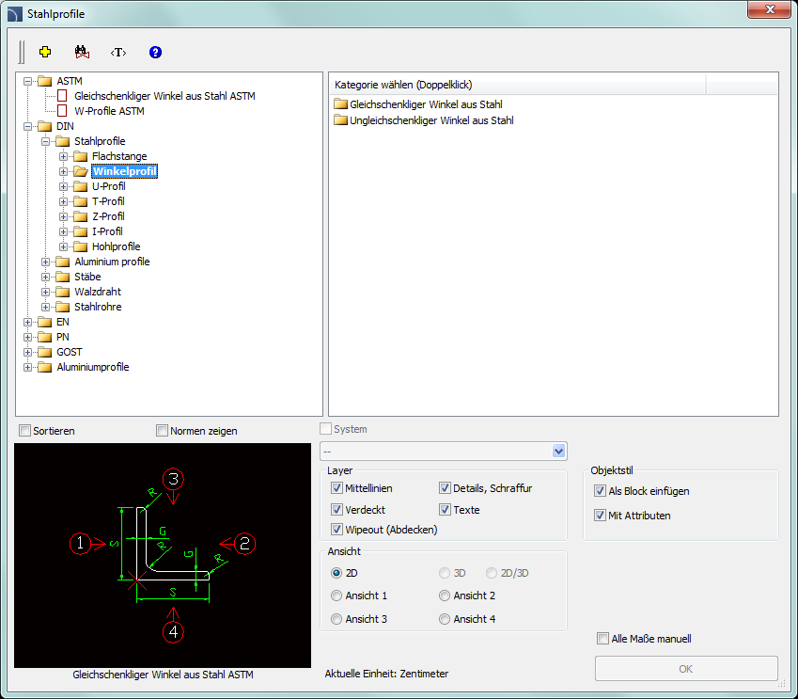Click the yellow plus toolbar icon
798x699 pixels.
(44, 52)
